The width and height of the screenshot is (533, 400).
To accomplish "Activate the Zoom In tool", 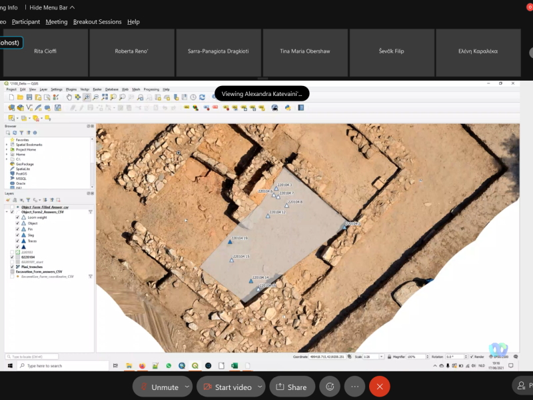I will click(87, 97).
